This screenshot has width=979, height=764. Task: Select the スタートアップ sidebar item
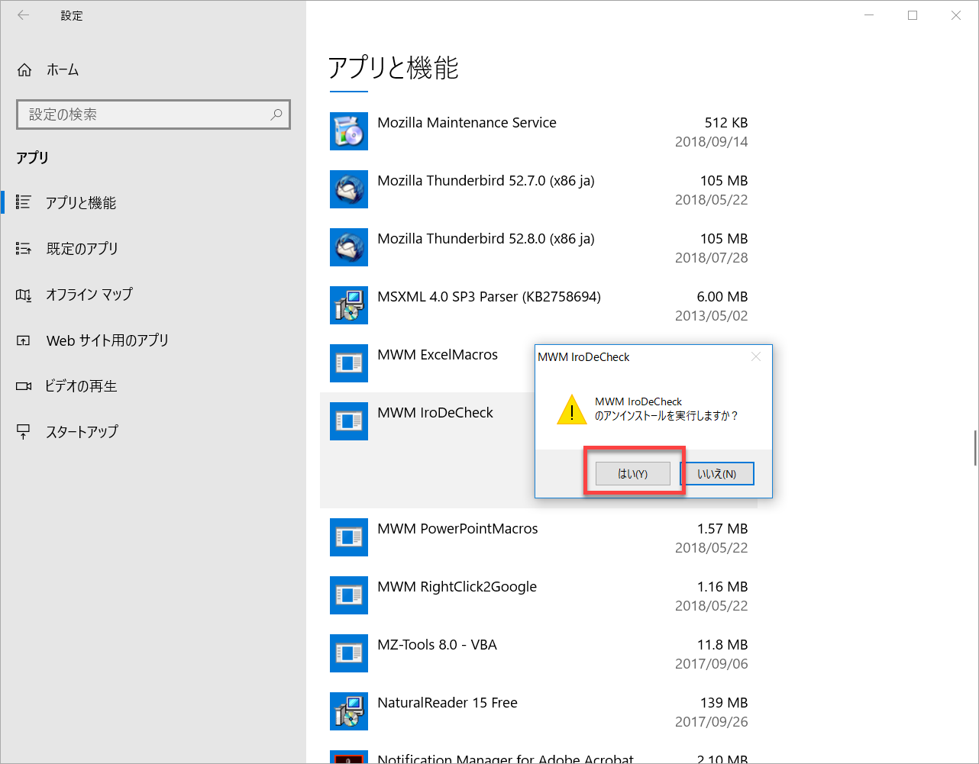tap(82, 432)
